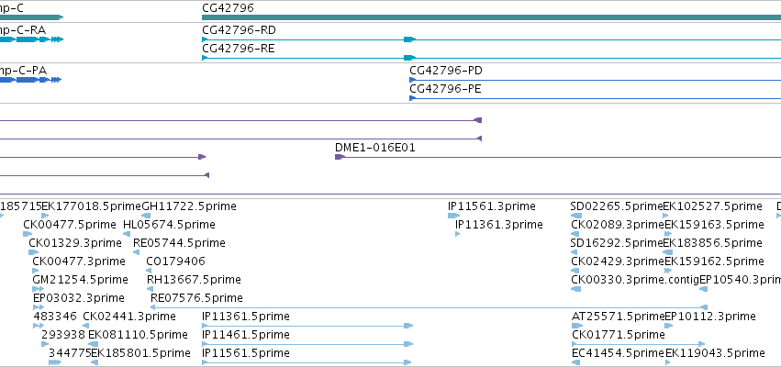Screen dimensions: 781x367
Task: Click the DME1-016E01 feature label
Action: click(375, 148)
